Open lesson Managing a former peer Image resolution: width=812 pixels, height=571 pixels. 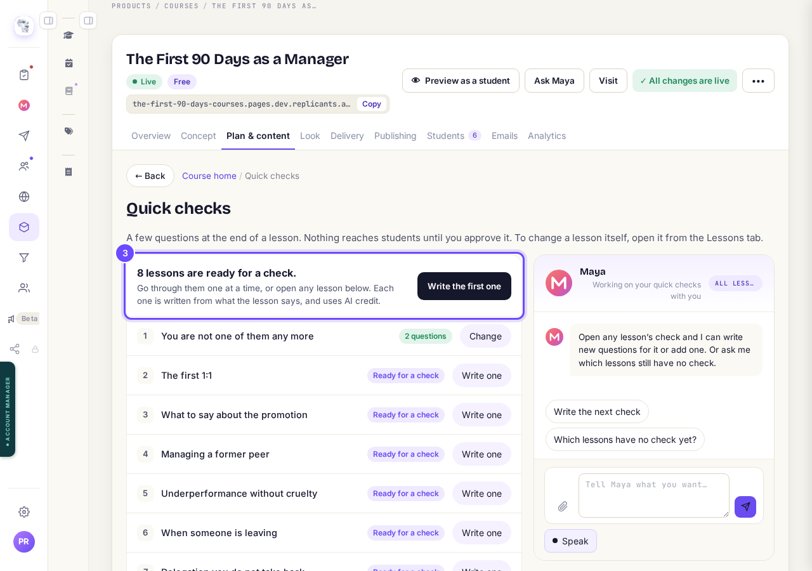[215, 454]
